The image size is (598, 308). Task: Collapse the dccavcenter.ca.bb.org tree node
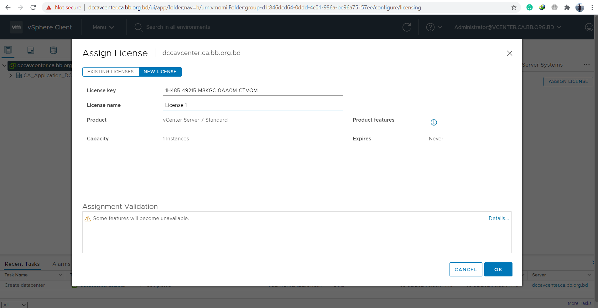tap(4, 65)
